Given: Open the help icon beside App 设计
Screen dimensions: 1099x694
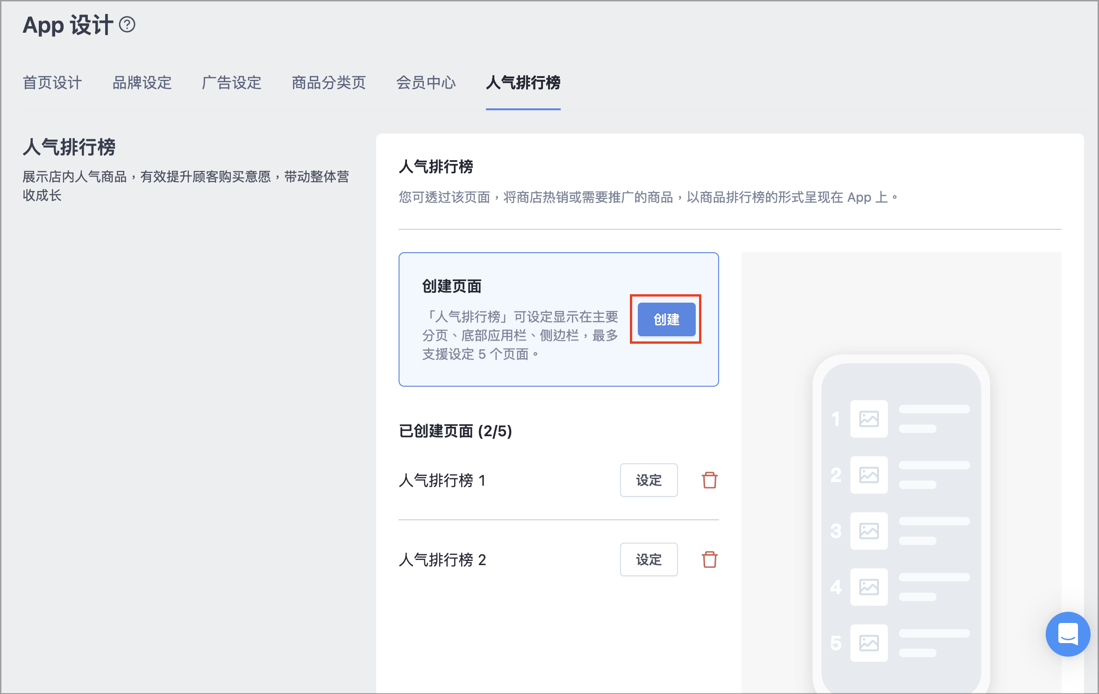Looking at the screenshot, I should click(127, 25).
